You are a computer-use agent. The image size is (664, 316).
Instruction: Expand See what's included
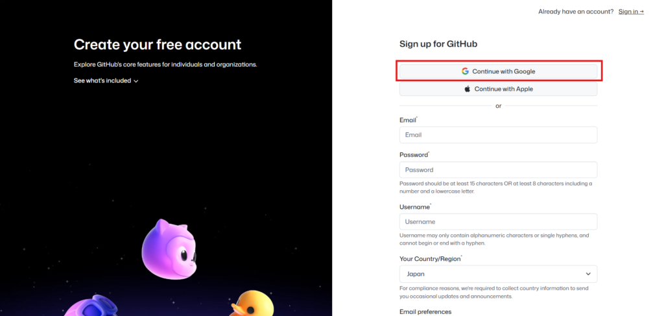click(102, 81)
